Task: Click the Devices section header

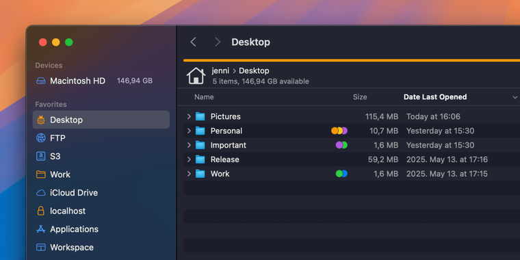Action: coord(49,65)
